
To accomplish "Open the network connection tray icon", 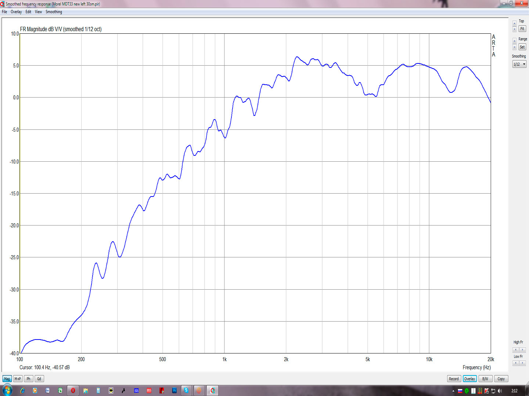I will click(493, 391).
